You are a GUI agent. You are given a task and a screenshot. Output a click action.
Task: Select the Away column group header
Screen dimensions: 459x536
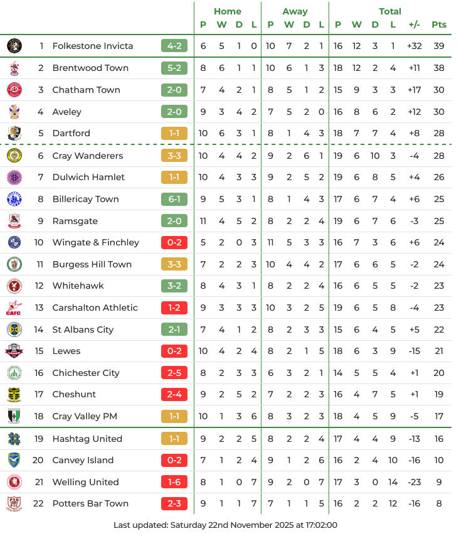point(295,11)
